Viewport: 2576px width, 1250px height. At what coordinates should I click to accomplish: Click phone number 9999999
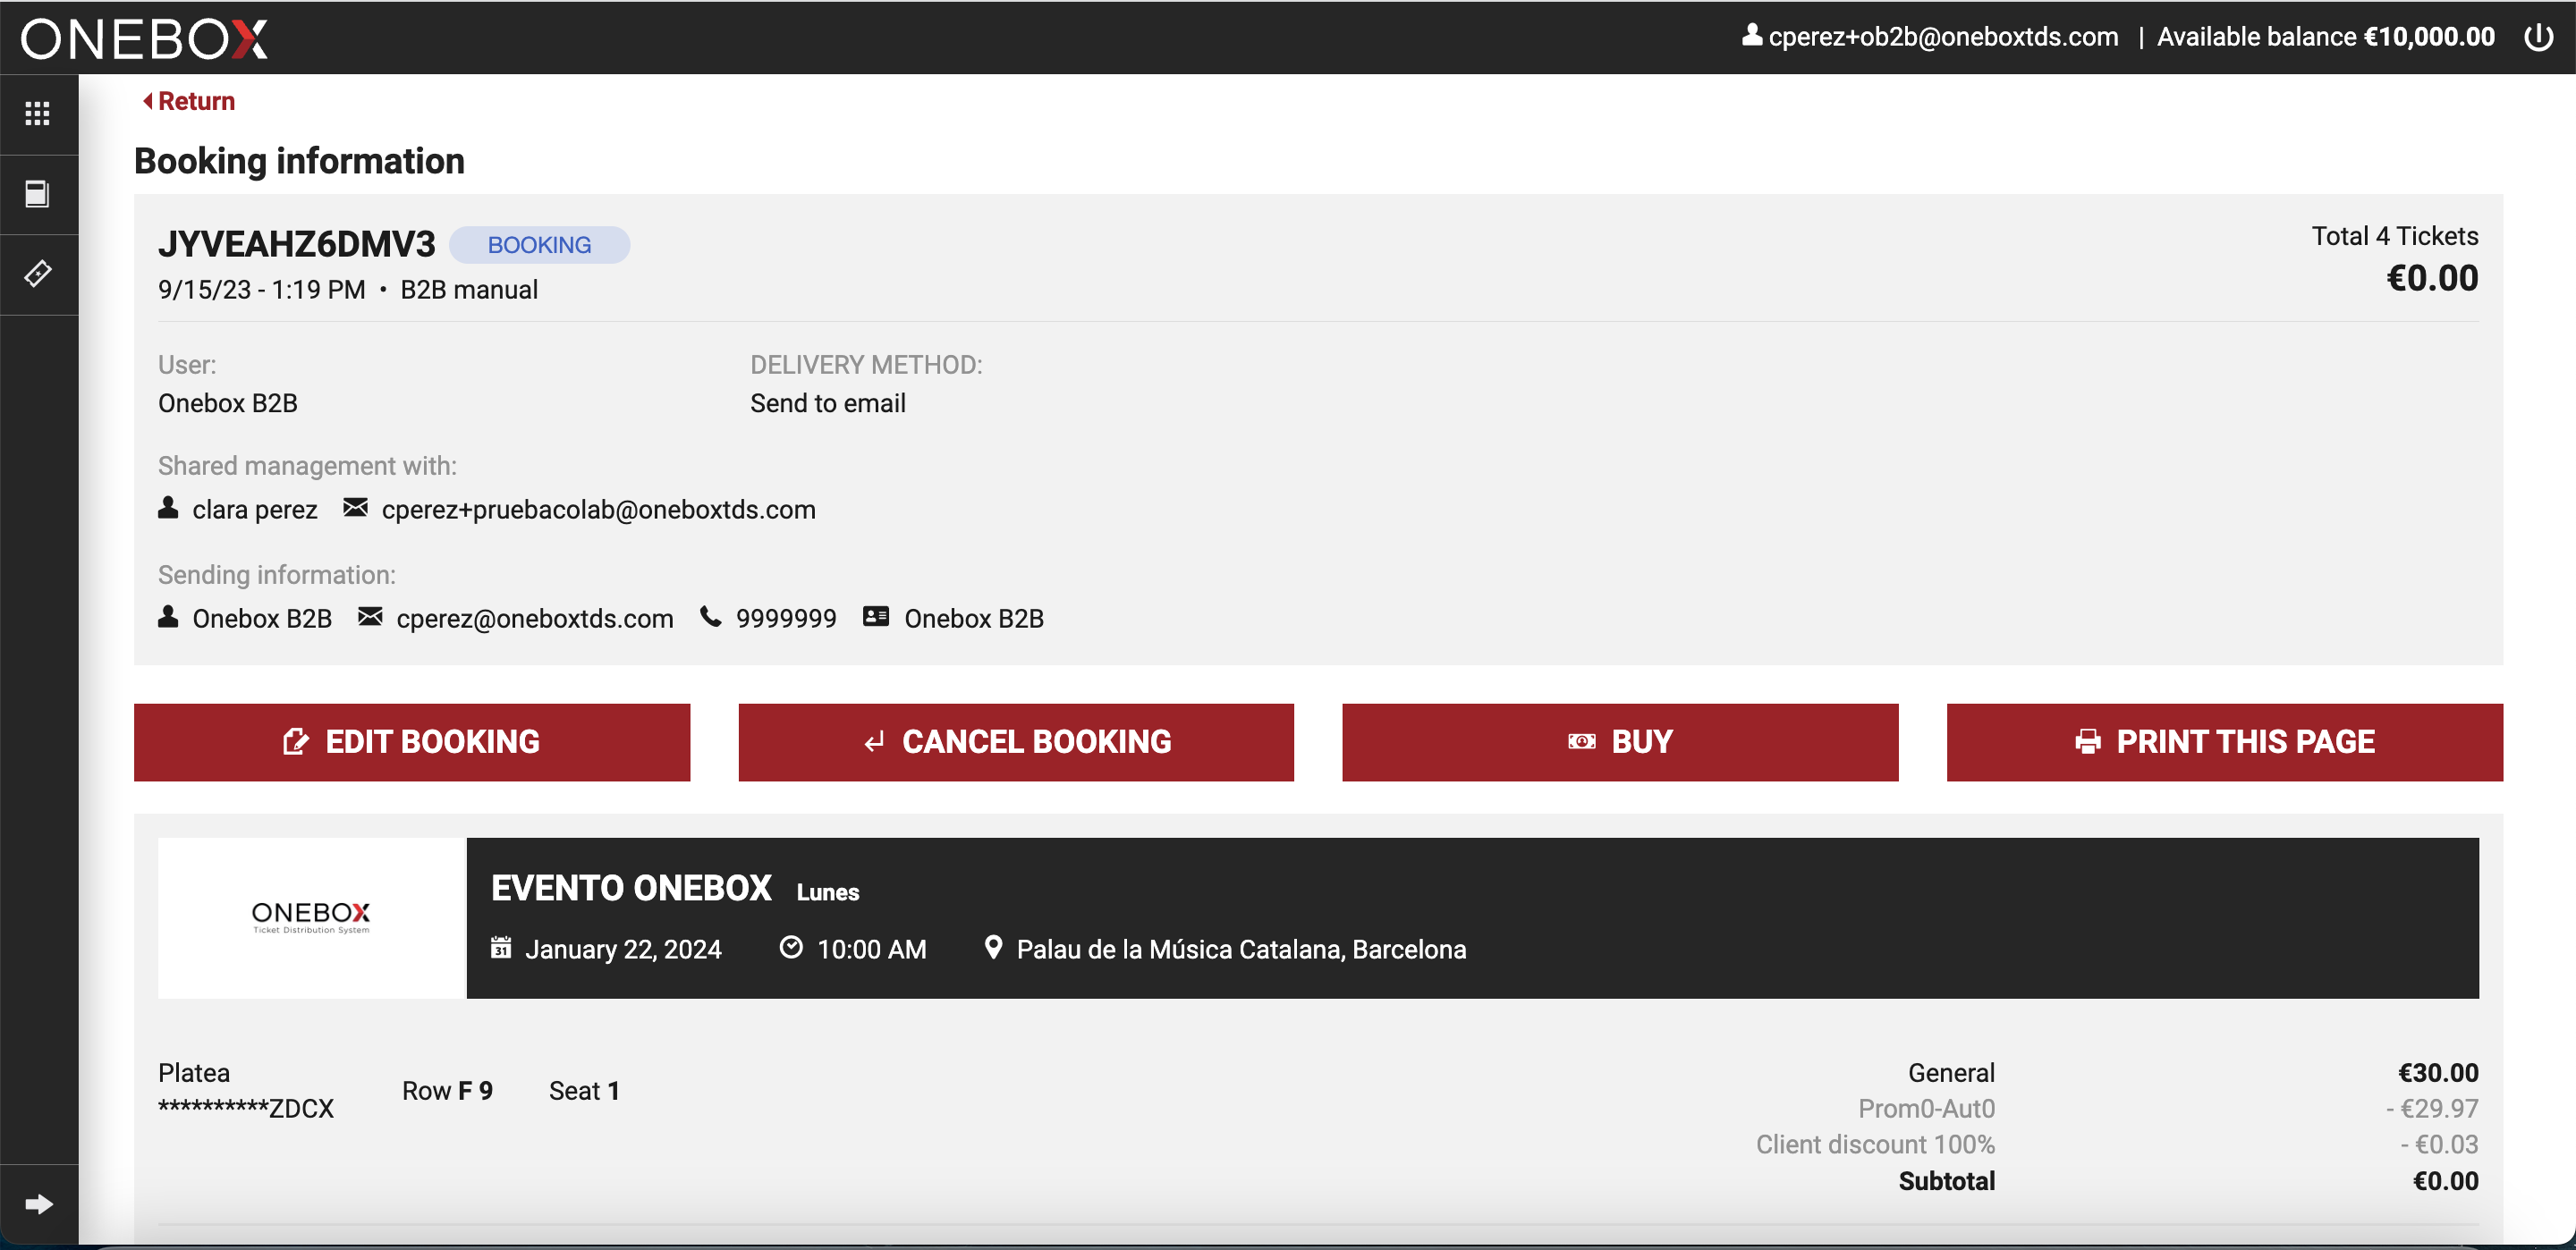[786, 619]
